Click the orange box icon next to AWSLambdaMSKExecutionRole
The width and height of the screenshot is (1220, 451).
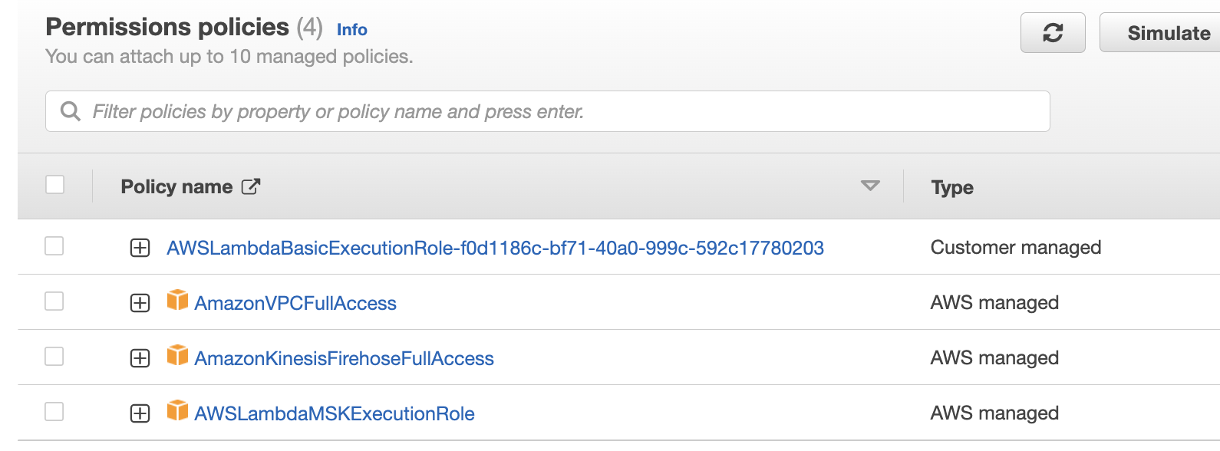177,410
